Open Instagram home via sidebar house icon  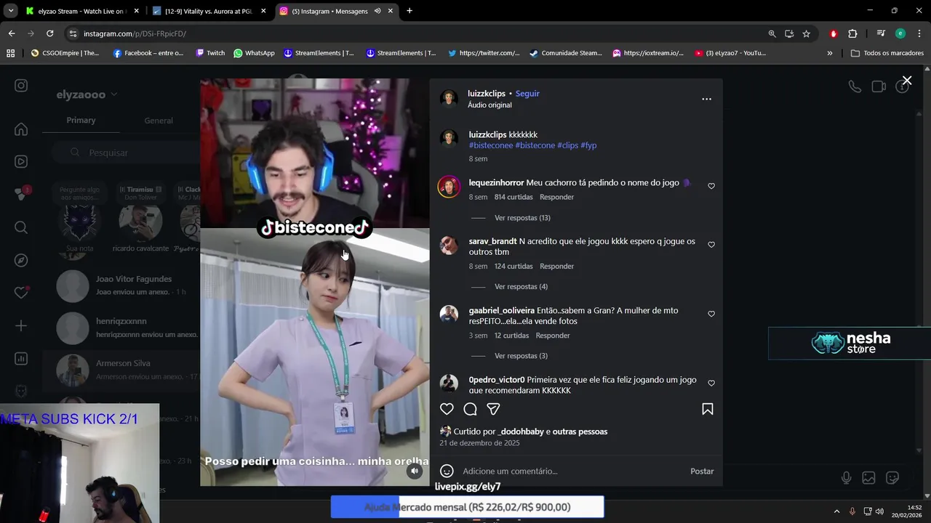[x=21, y=129]
